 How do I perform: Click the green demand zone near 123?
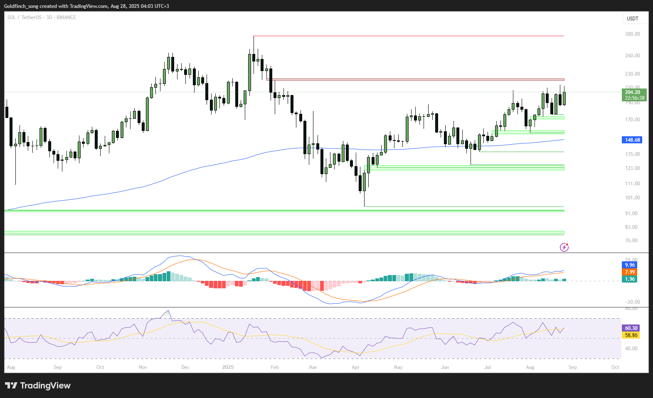(x=464, y=167)
